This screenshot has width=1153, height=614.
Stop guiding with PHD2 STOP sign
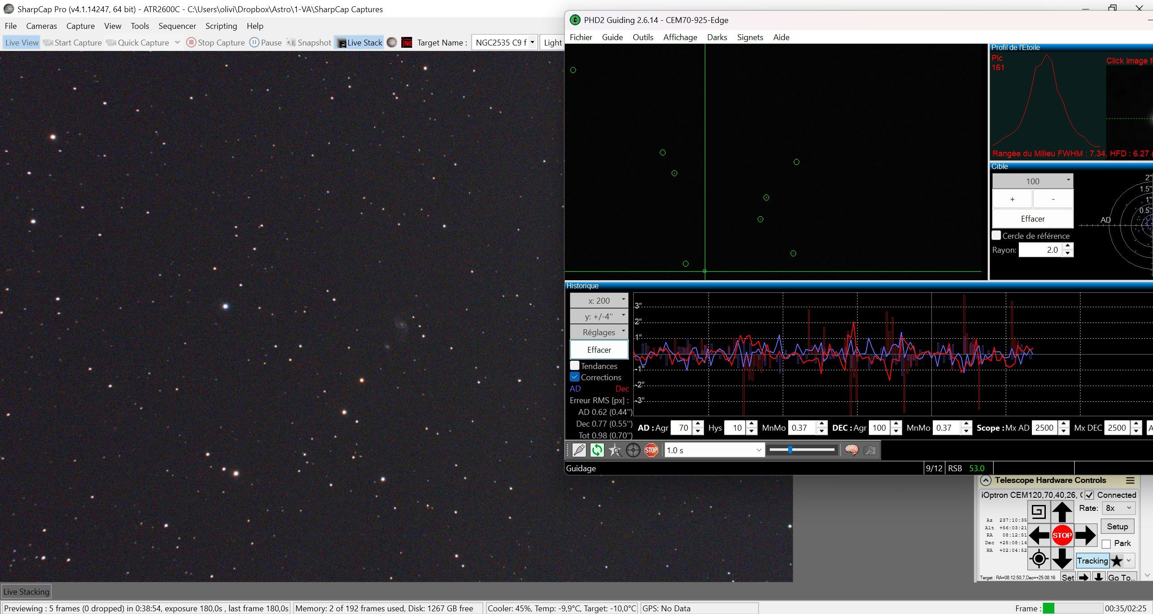coord(651,450)
